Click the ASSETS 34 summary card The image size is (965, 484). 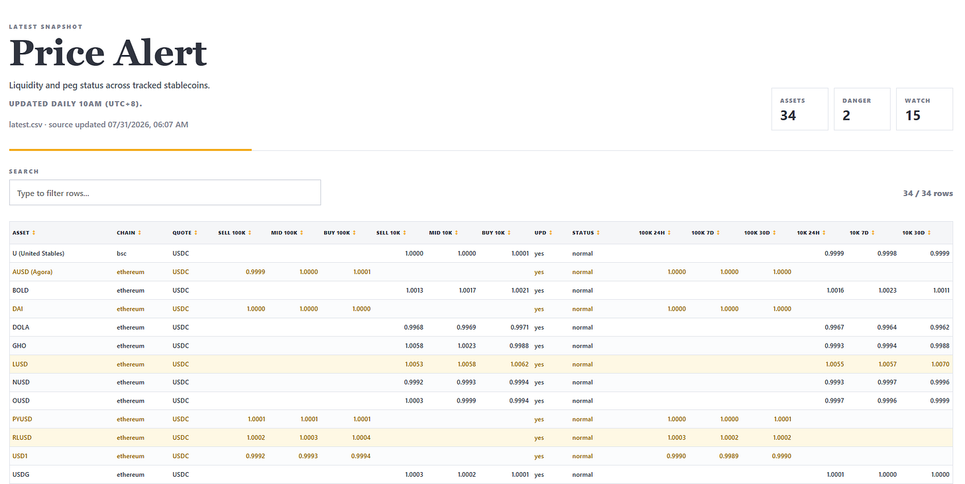tap(800, 109)
